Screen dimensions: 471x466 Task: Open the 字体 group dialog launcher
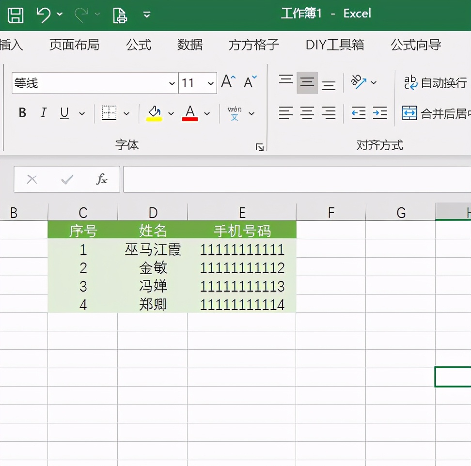[260, 146]
